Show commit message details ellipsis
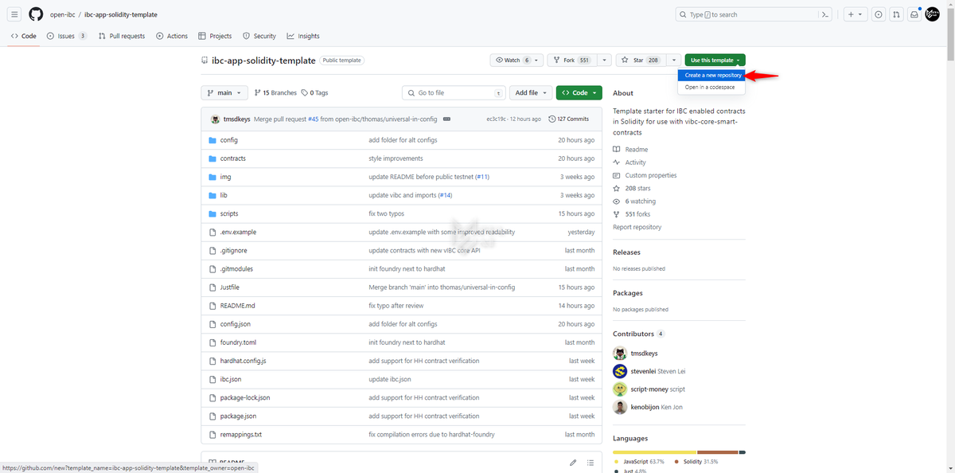 tap(446, 119)
